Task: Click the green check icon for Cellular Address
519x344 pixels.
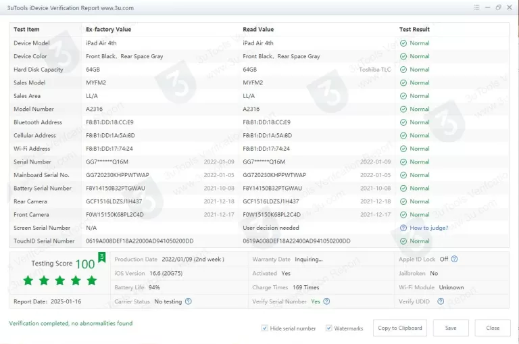Action: coord(403,135)
